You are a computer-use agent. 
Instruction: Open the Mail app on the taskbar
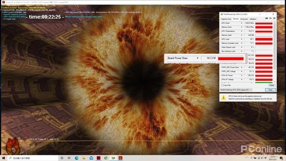[x=91, y=158]
